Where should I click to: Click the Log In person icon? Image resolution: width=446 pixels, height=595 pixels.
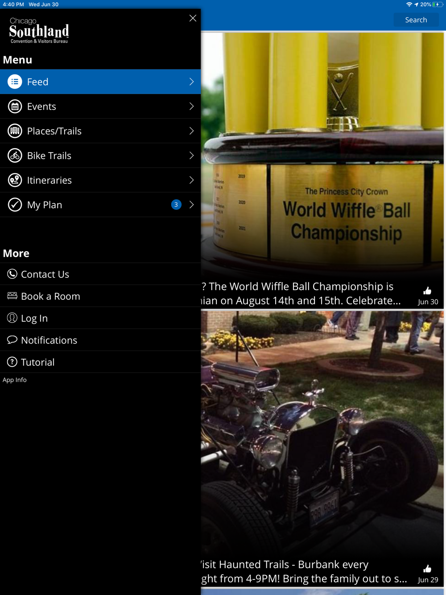click(12, 318)
